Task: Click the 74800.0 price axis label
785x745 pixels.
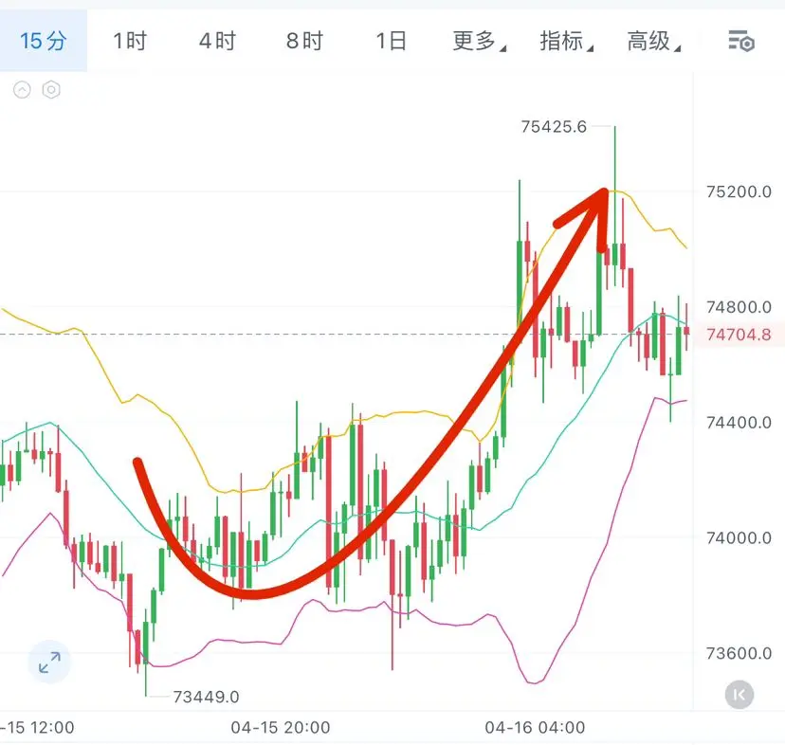Action: pyautogui.click(x=739, y=307)
